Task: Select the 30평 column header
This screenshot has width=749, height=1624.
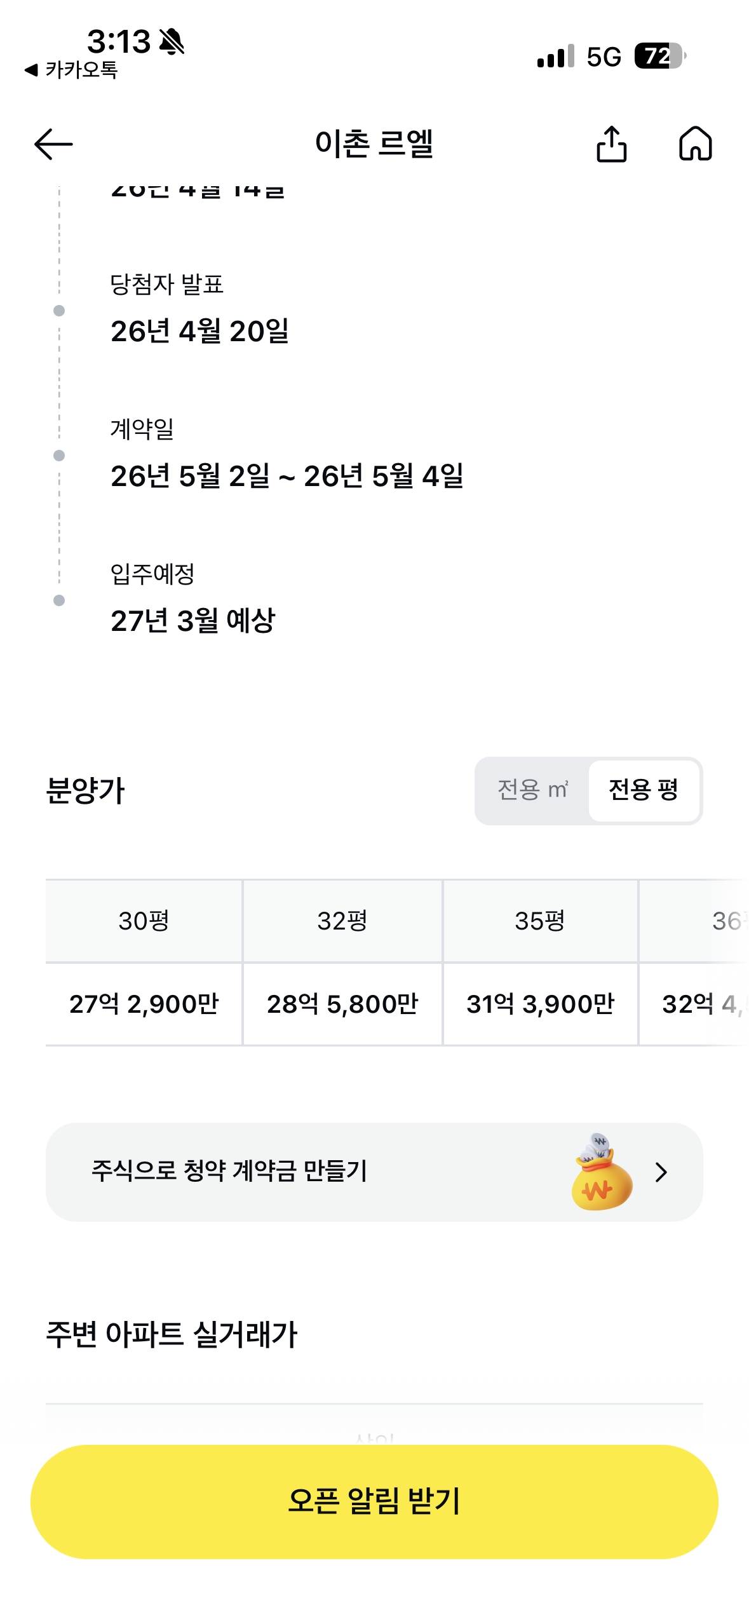Action: click(144, 921)
